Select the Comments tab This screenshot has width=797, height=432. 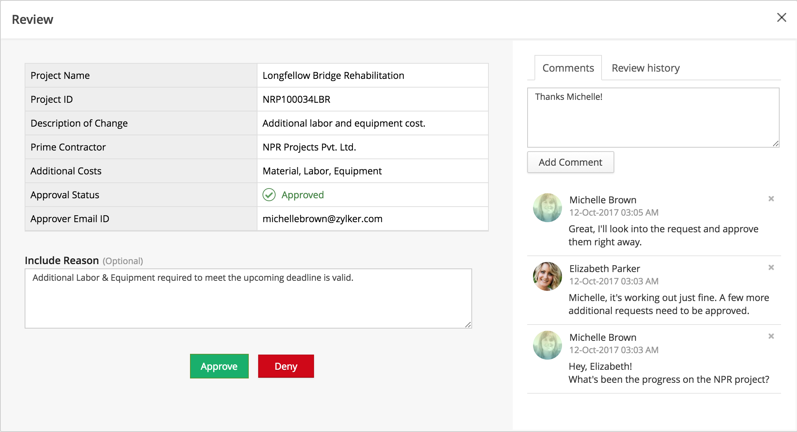(x=568, y=68)
